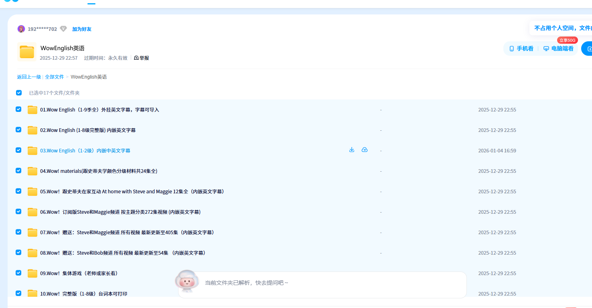This screenshot has height=308, width=592.
Task: Click the large WowEnglish英语 folder icon
Action: [27, 52]
